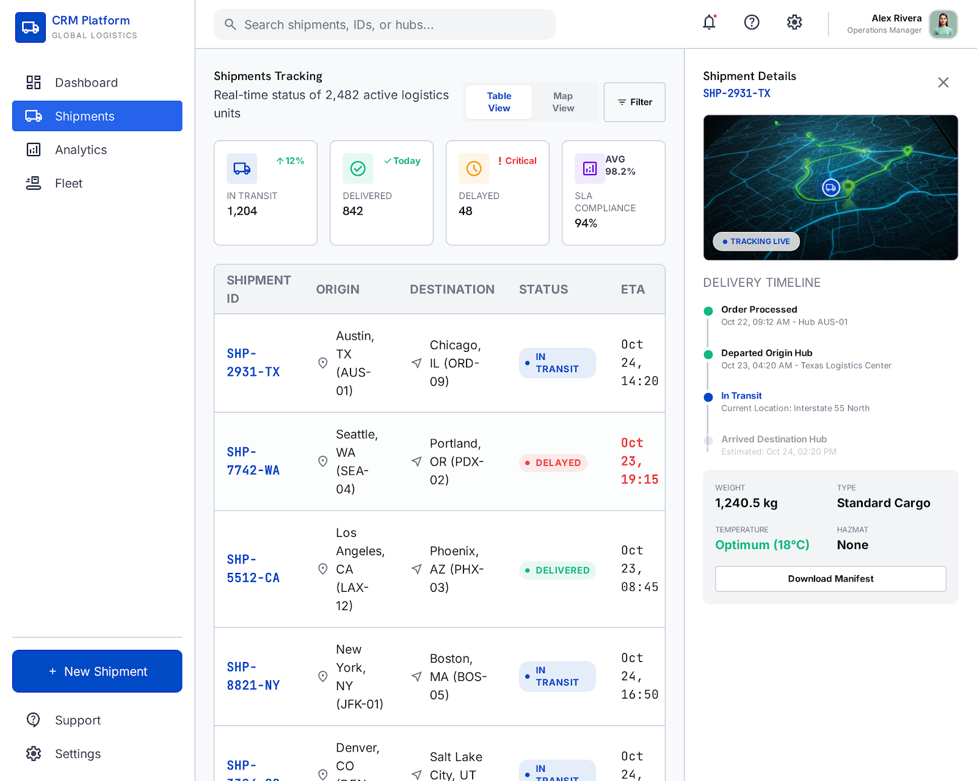Download the shipment manifest
Viewport: 977px width, 781px height.
coord(830,578)
